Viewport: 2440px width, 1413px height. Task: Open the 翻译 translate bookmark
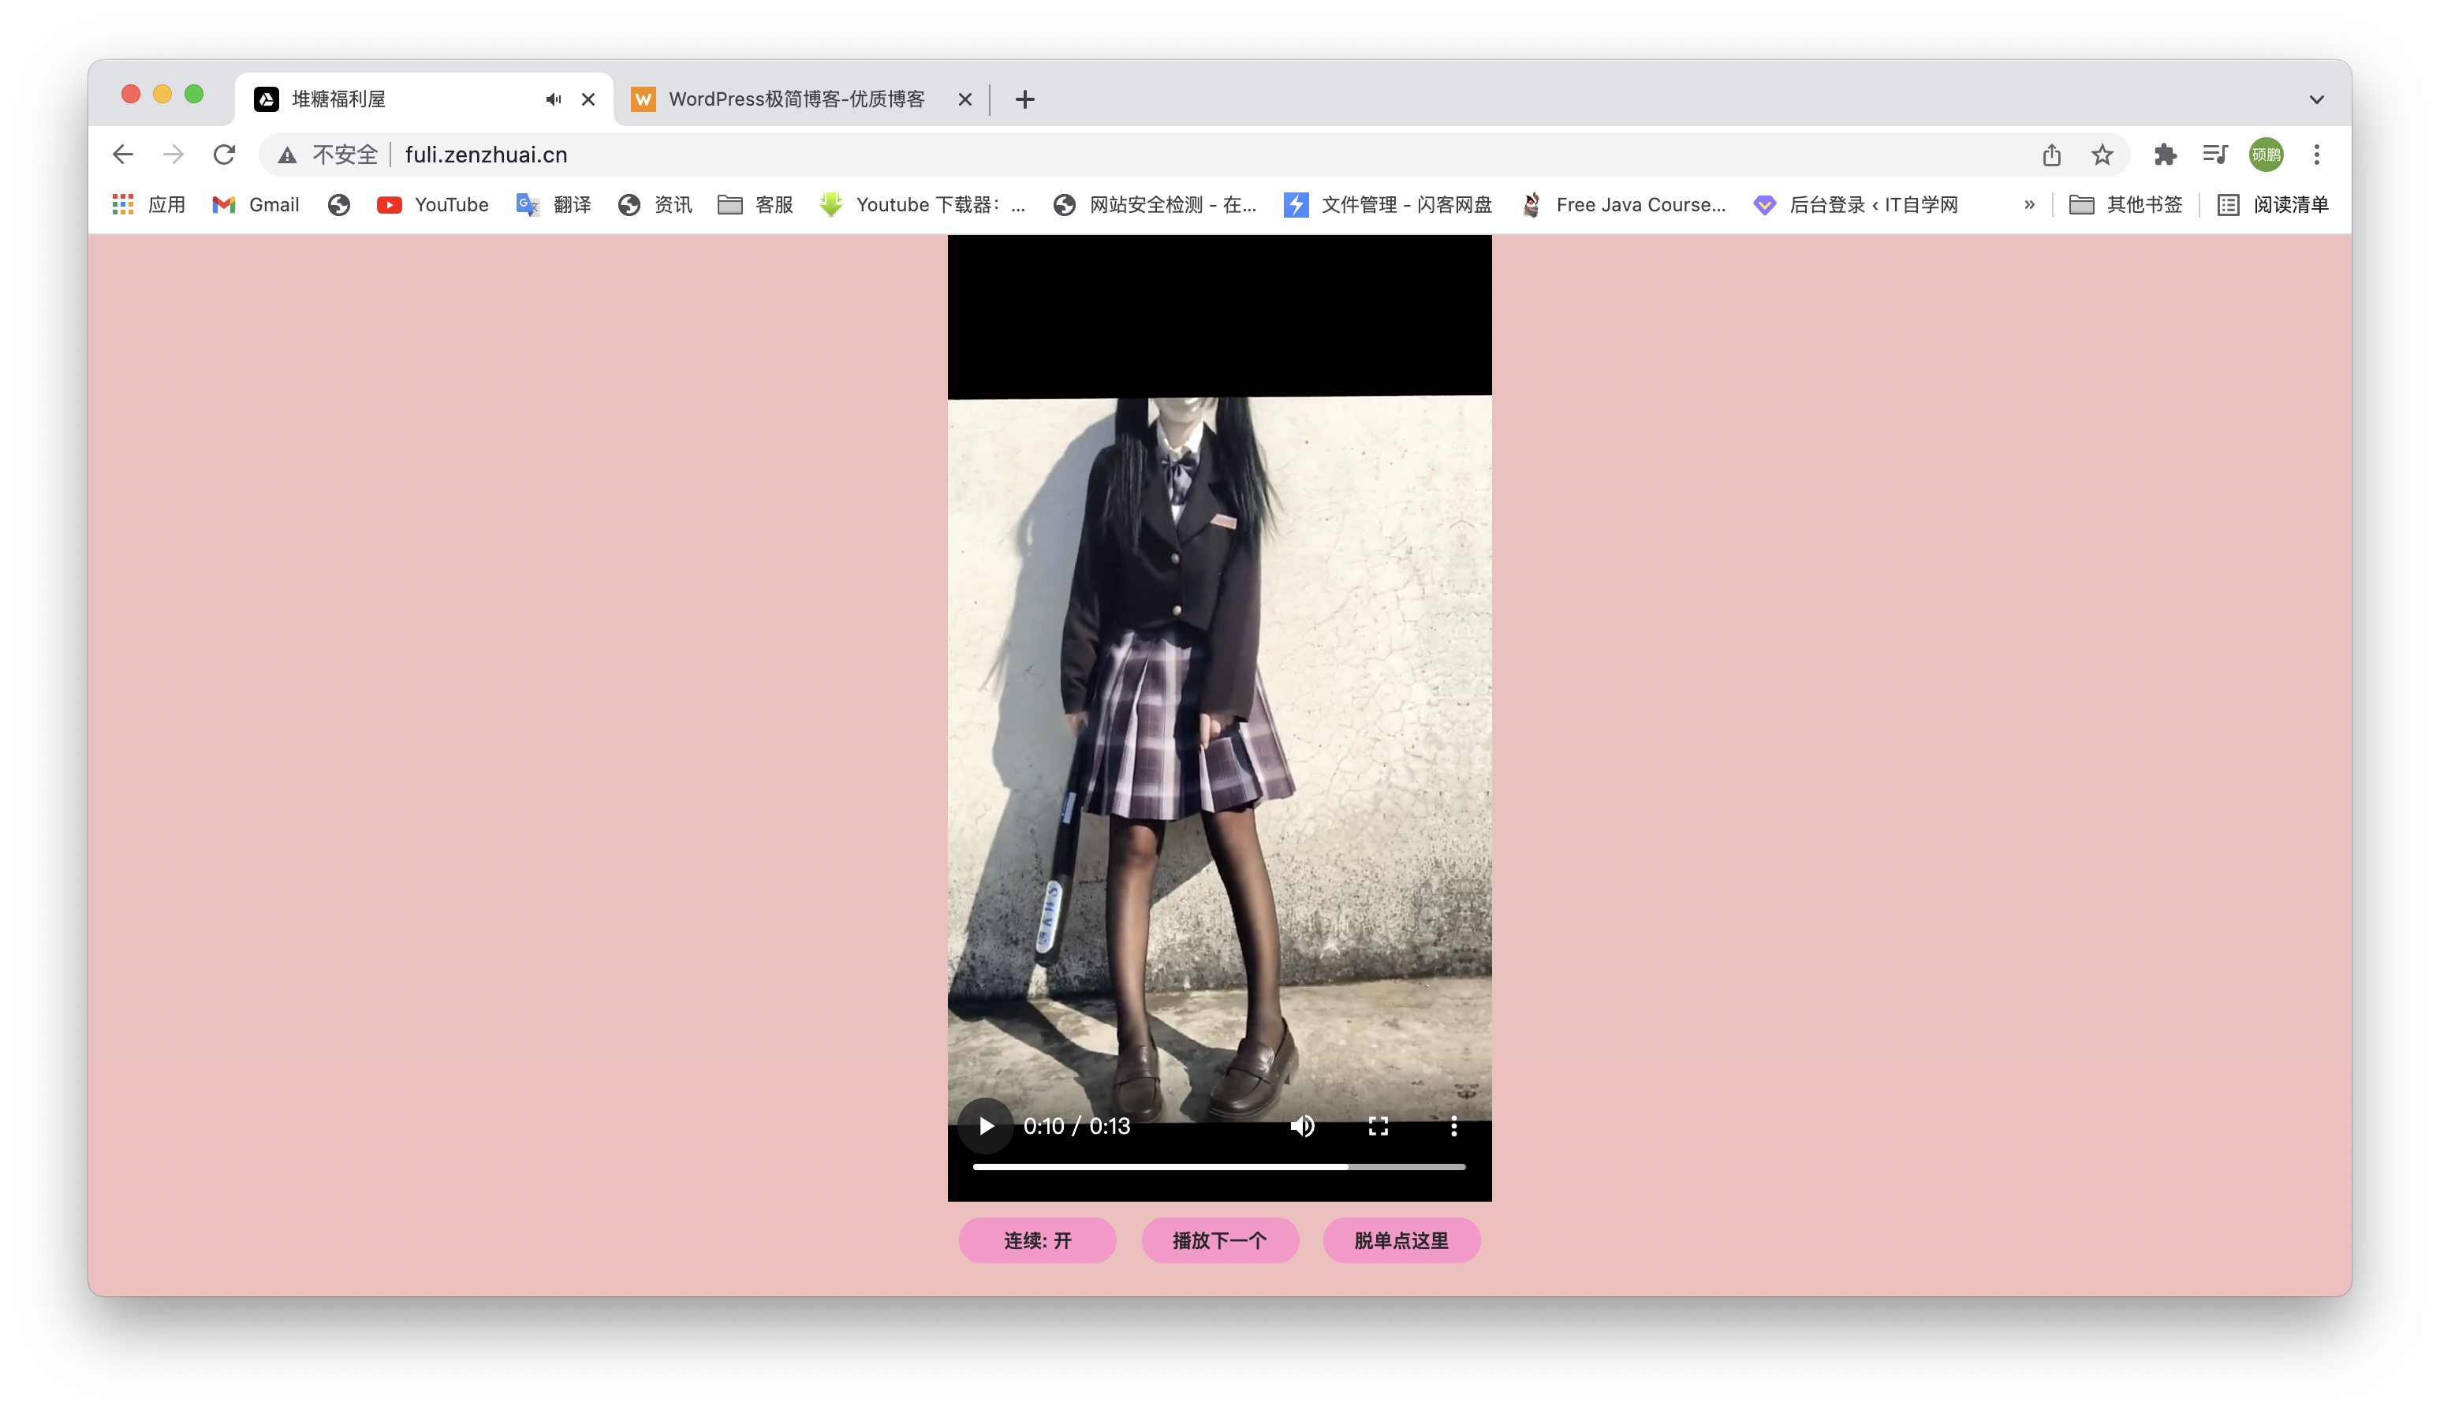[x=554, y=205]
